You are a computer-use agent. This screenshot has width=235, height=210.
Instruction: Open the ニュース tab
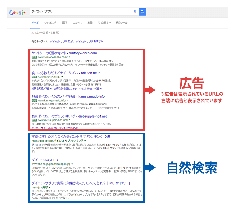(77, 23)
